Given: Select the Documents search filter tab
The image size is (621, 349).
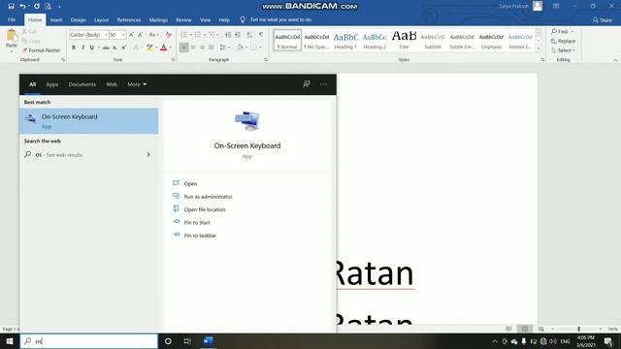Looking at the screenshot, I should 82,84.
